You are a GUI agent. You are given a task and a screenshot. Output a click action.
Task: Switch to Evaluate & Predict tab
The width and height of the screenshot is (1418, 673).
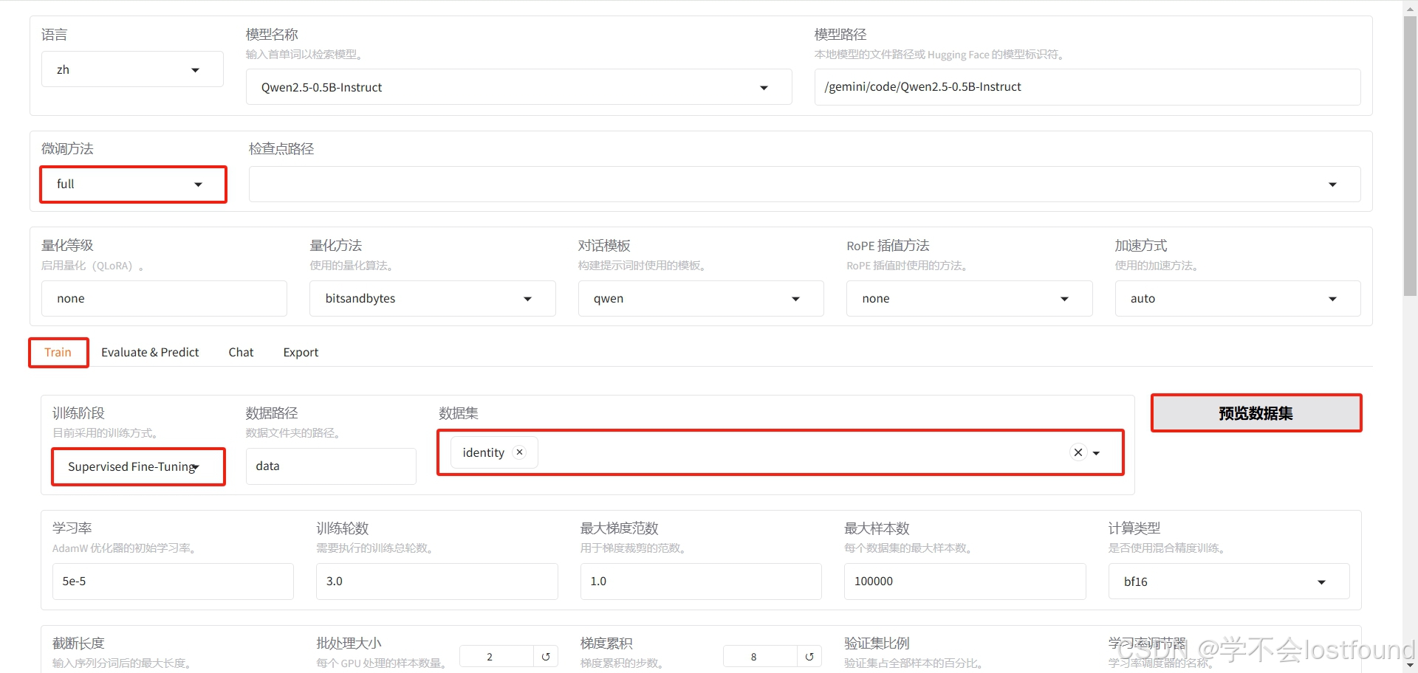tap(150, 352)
